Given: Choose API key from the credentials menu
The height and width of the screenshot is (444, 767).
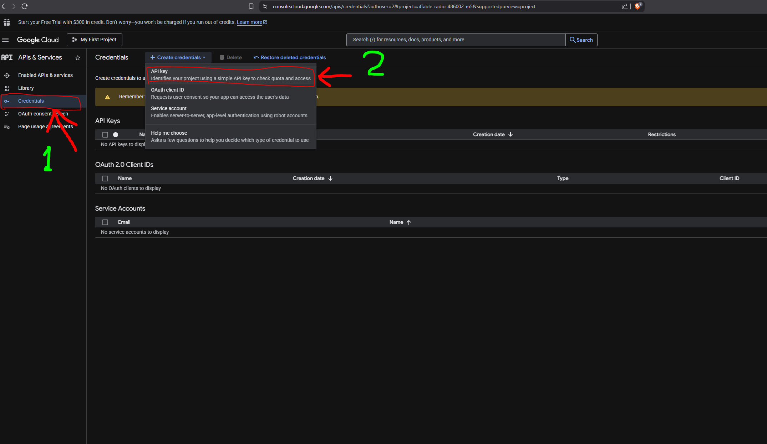Looking at the screenshot, I should (230, 75).
